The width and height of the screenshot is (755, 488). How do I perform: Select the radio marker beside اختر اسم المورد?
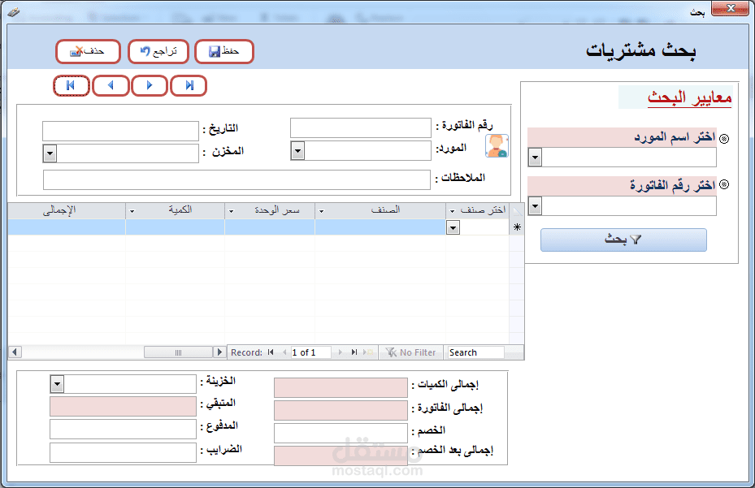(722, 137)
